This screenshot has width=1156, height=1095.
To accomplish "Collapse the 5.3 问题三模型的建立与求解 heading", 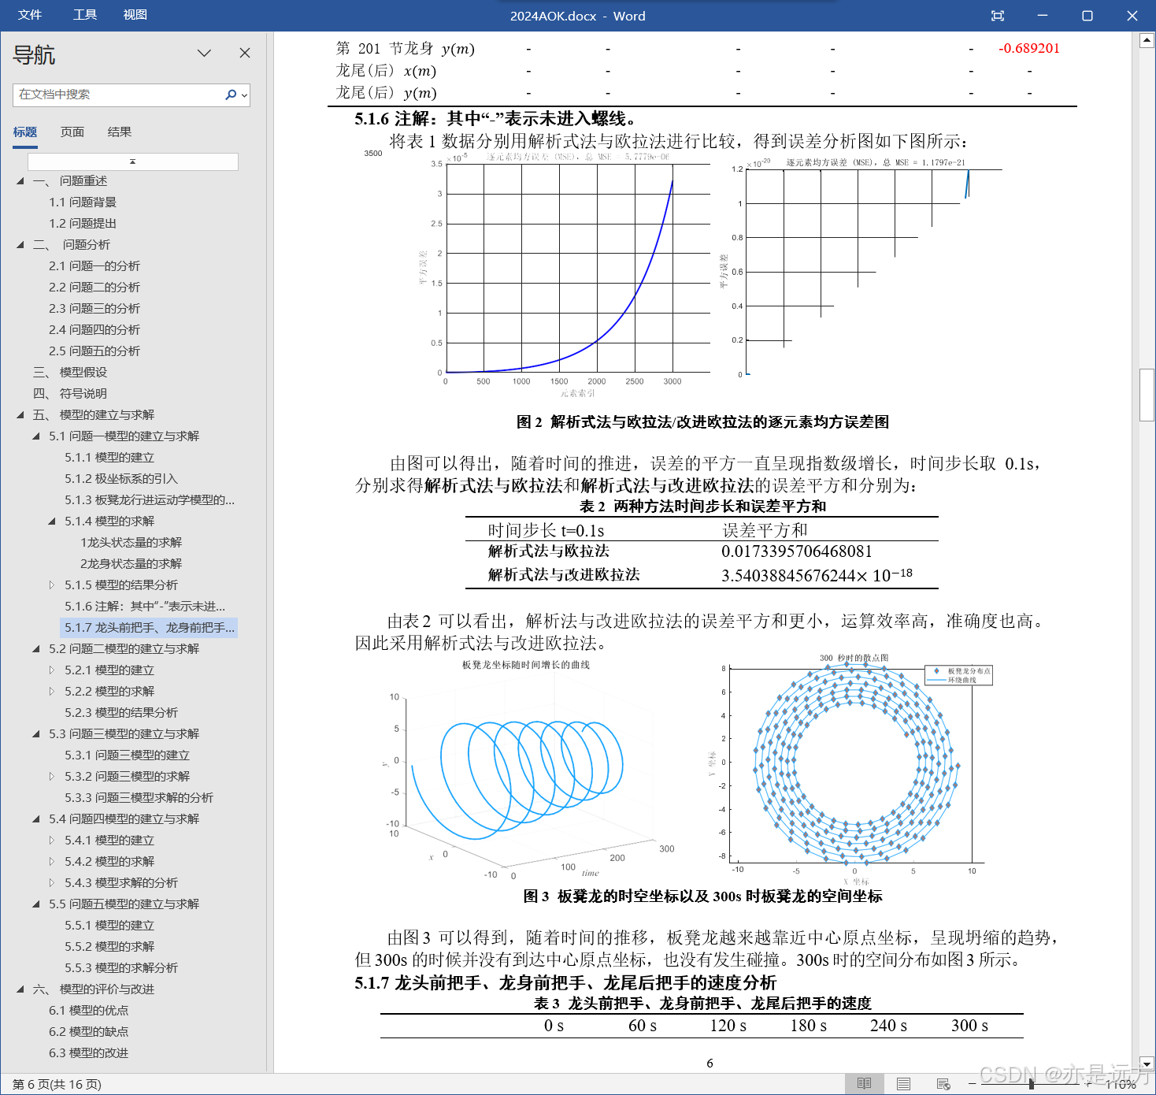I will click(36, 734).
